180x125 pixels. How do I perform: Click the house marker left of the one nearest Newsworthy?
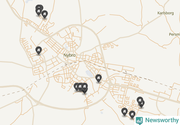[x=124, y=112]
